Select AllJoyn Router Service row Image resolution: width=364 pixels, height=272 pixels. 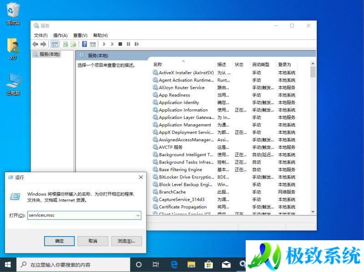coord(224,88)
